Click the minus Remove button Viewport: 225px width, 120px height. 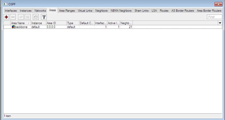click(x=13, y=17)
